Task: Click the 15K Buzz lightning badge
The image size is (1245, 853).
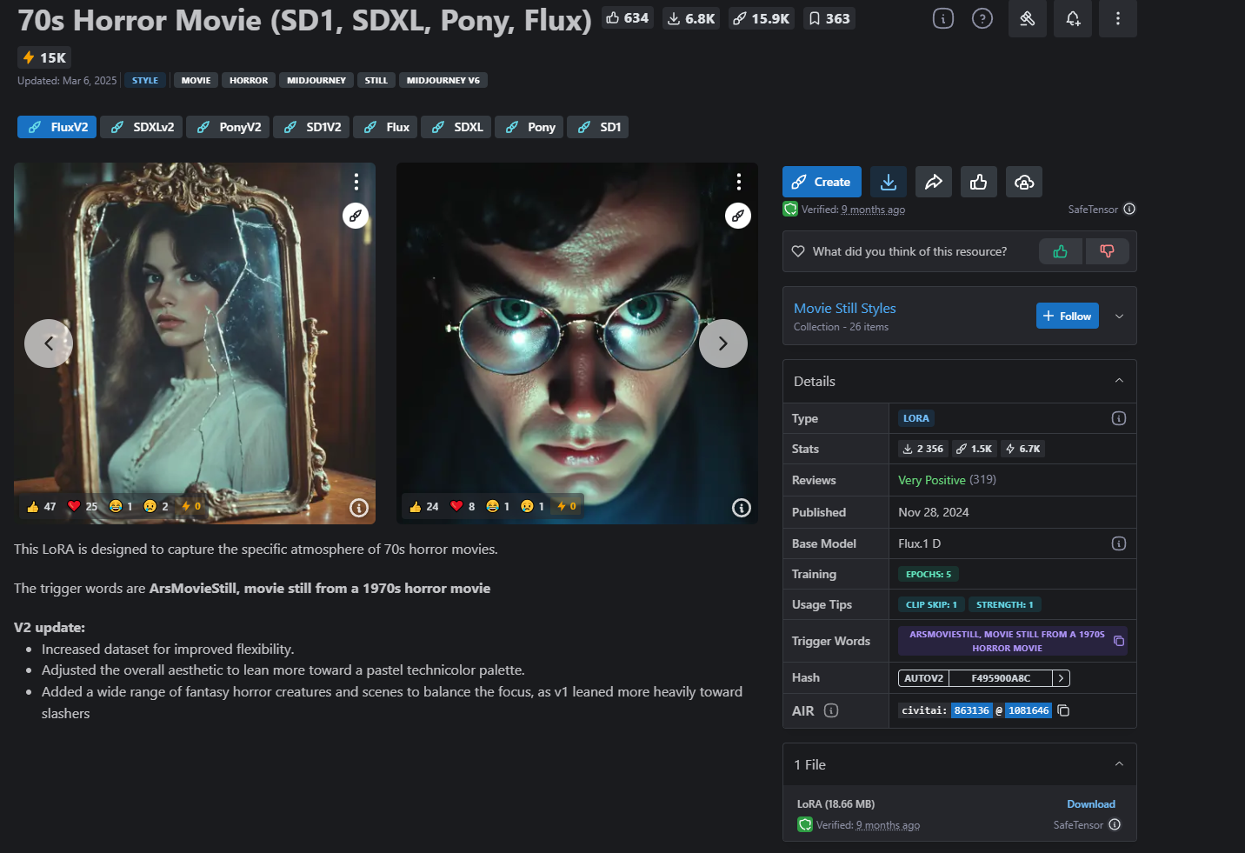Action: tap(44, 57)
